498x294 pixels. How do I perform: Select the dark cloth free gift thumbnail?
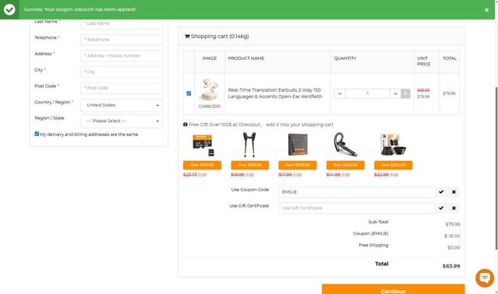point(298,145)
